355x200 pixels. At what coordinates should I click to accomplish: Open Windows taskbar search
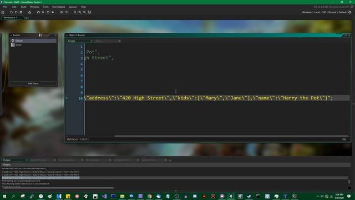click(x=13, y=196)
